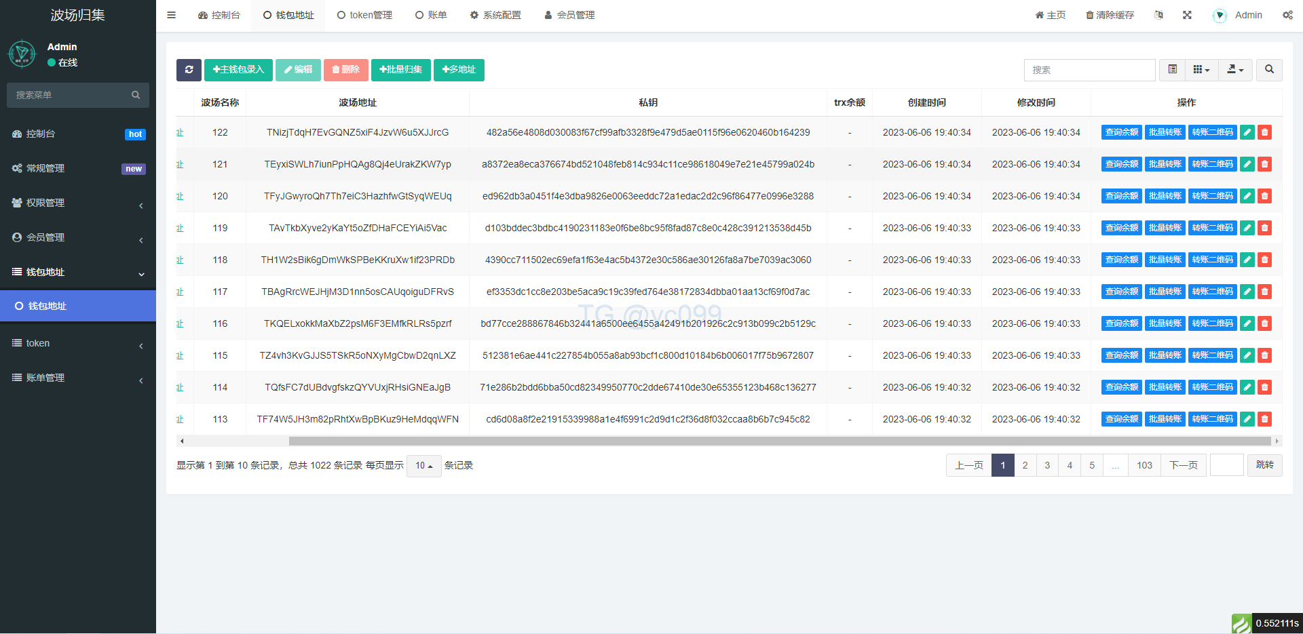The width and height of the screenshot is (1303, 634).
Task: Switch to the token管理 tab
Action: (x=364, y=15)
